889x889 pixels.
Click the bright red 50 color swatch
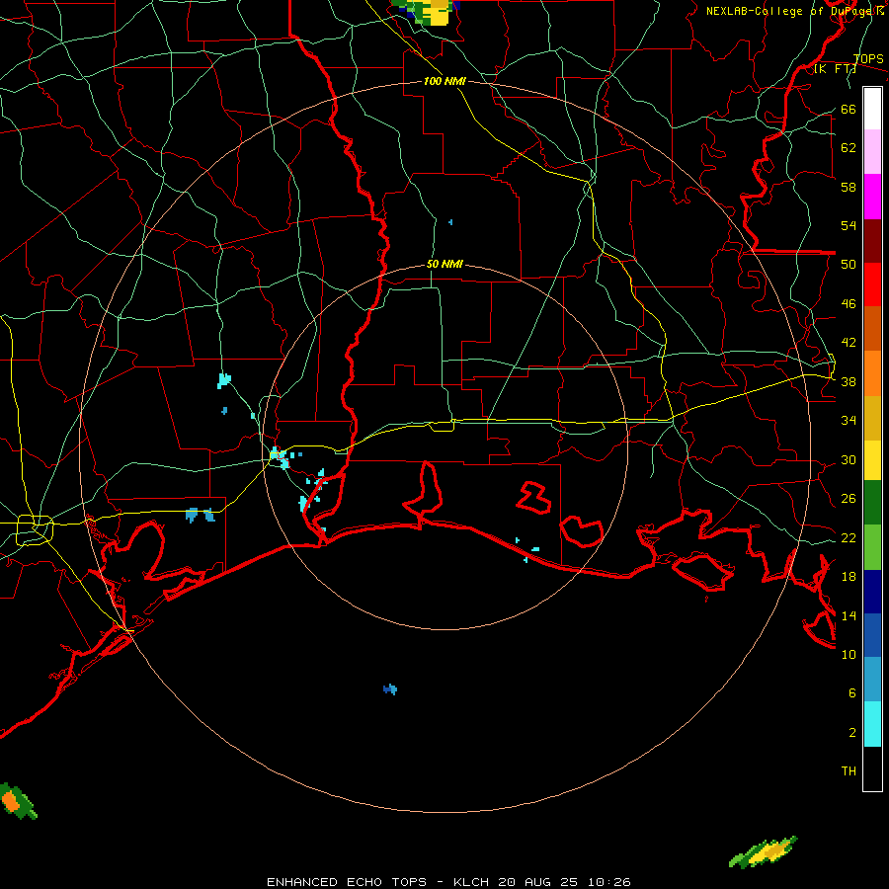pos(872,284)
